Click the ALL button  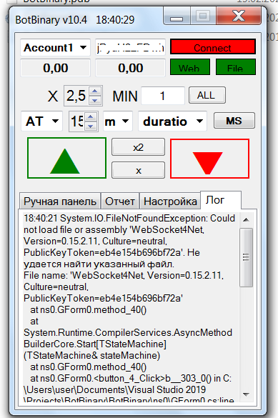pos(207,95)
